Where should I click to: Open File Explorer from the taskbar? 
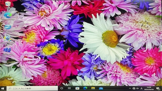(x=93, y=88)
